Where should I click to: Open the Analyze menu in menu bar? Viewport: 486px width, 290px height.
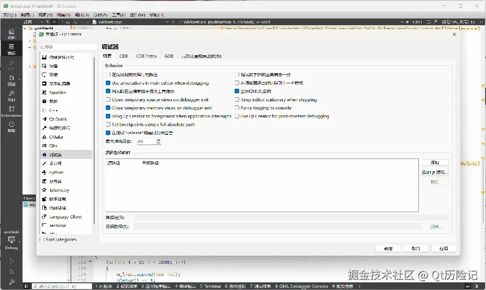[100, 14]
